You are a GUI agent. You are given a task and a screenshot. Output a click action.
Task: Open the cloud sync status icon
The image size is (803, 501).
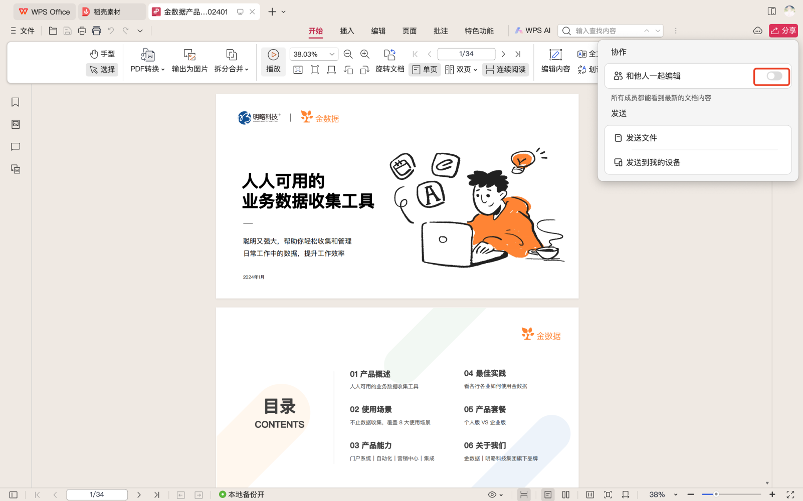click(758, 31)
